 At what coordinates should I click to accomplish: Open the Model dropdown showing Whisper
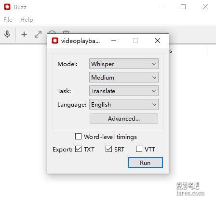click(124, 64)
